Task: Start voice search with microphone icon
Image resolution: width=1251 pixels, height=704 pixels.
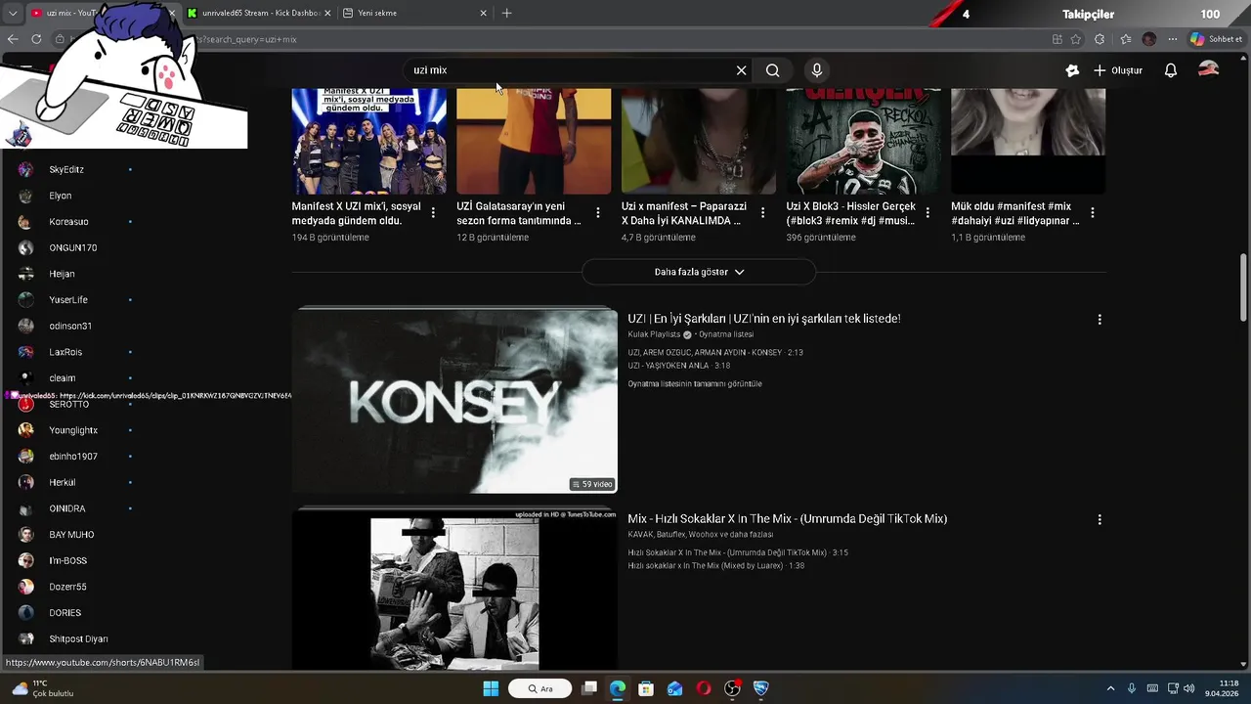Action: 817,70
